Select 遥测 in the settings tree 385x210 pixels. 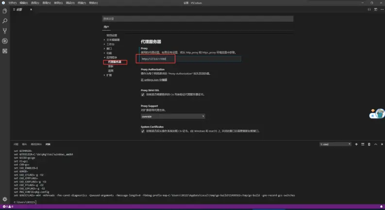pyautogui.click(x=111, y=71)
